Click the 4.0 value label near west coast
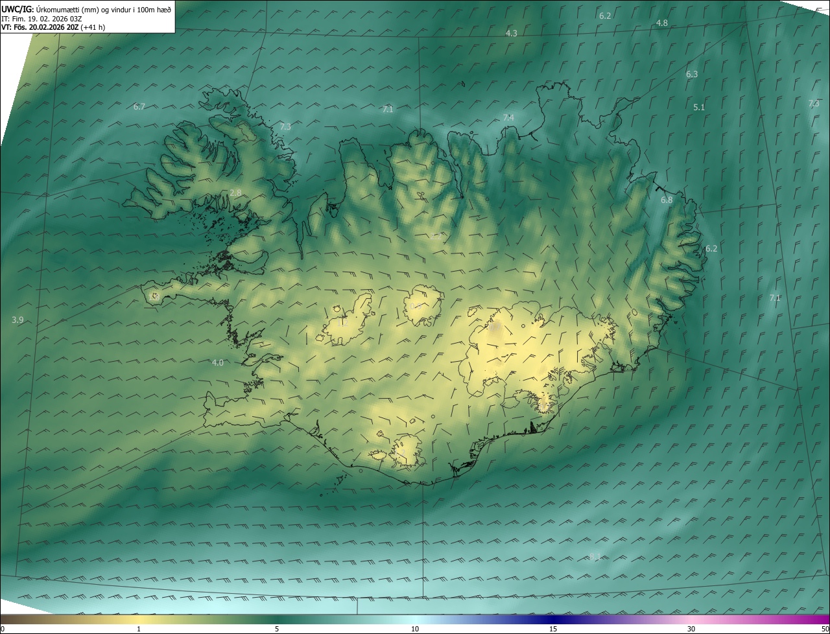This screenshot has width=830, height=634. (218, 363)
